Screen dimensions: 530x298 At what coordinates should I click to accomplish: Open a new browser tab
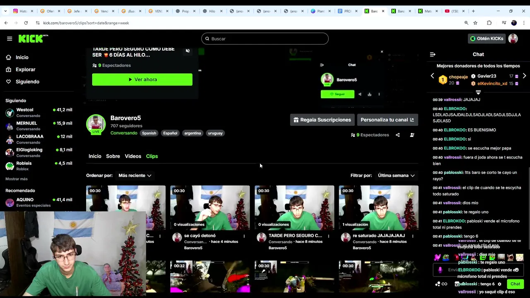473,11
